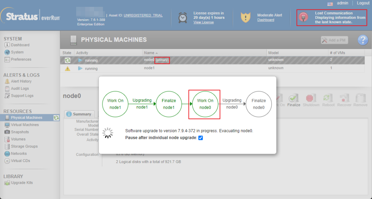Viewport: 372px width, 199px height.
Task: Click the Dashboard info icon in sidebar
Action: 7,45
